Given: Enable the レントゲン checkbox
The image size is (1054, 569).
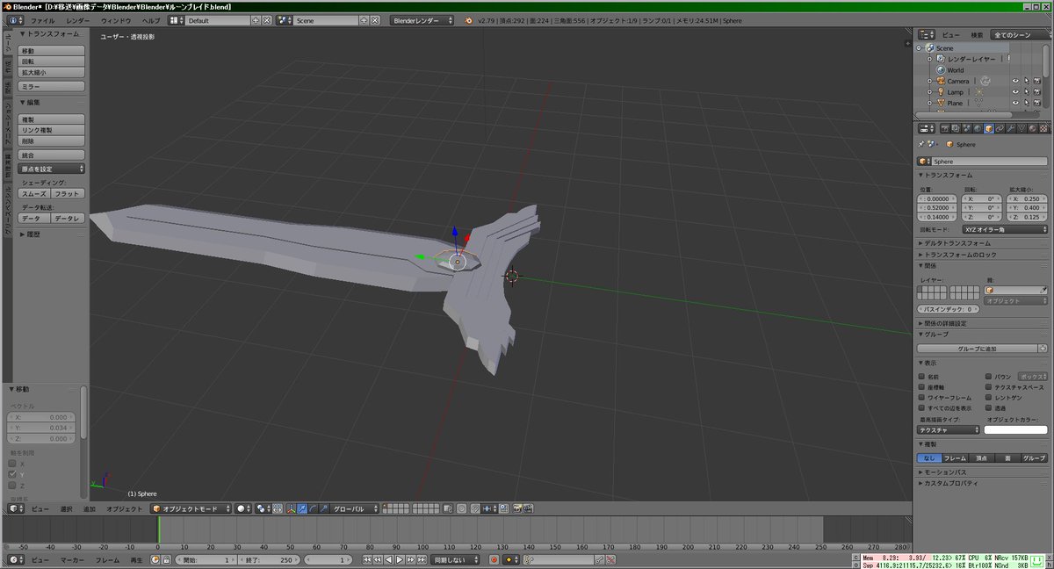Looking at the screenshot, I should coord(989,398).
